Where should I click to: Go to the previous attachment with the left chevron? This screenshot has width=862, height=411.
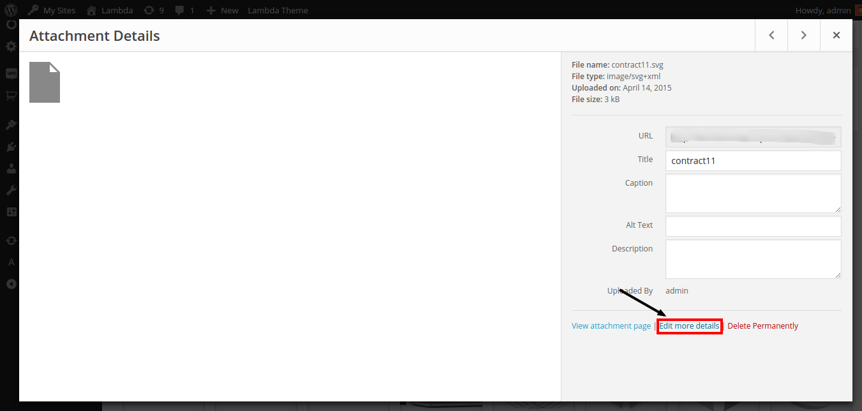(x=771, y=35)
